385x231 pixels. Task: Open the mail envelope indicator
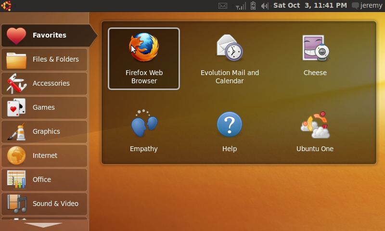pyautogui.click(x=223, y=6)
